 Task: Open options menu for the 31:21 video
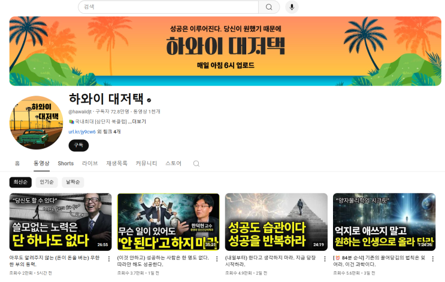[217, 259]
